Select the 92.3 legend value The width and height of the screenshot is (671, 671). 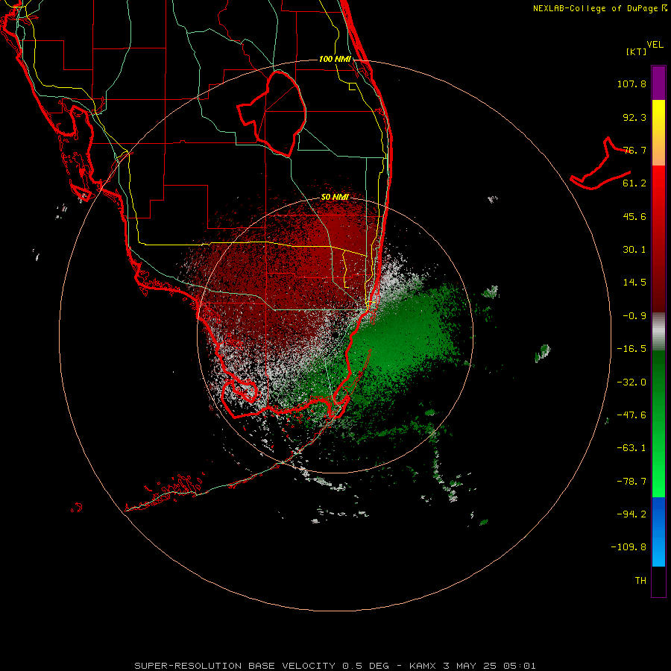[x=634, y=117]
